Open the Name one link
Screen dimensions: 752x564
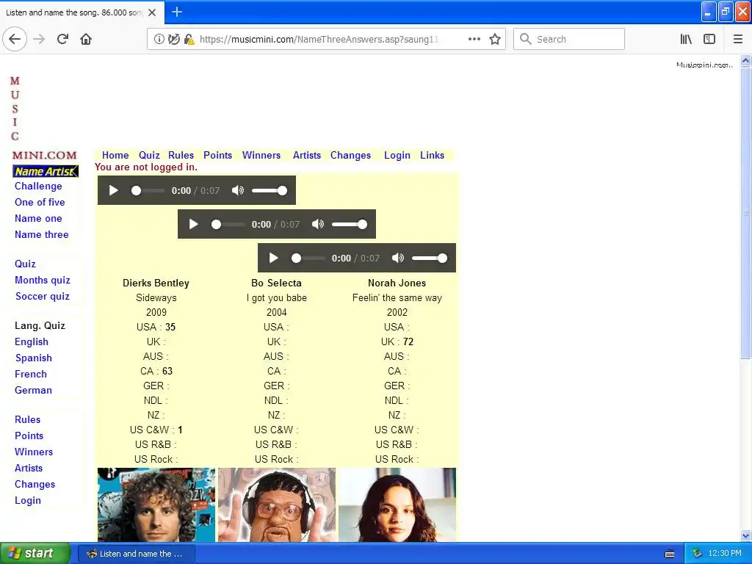coord(38,219)
